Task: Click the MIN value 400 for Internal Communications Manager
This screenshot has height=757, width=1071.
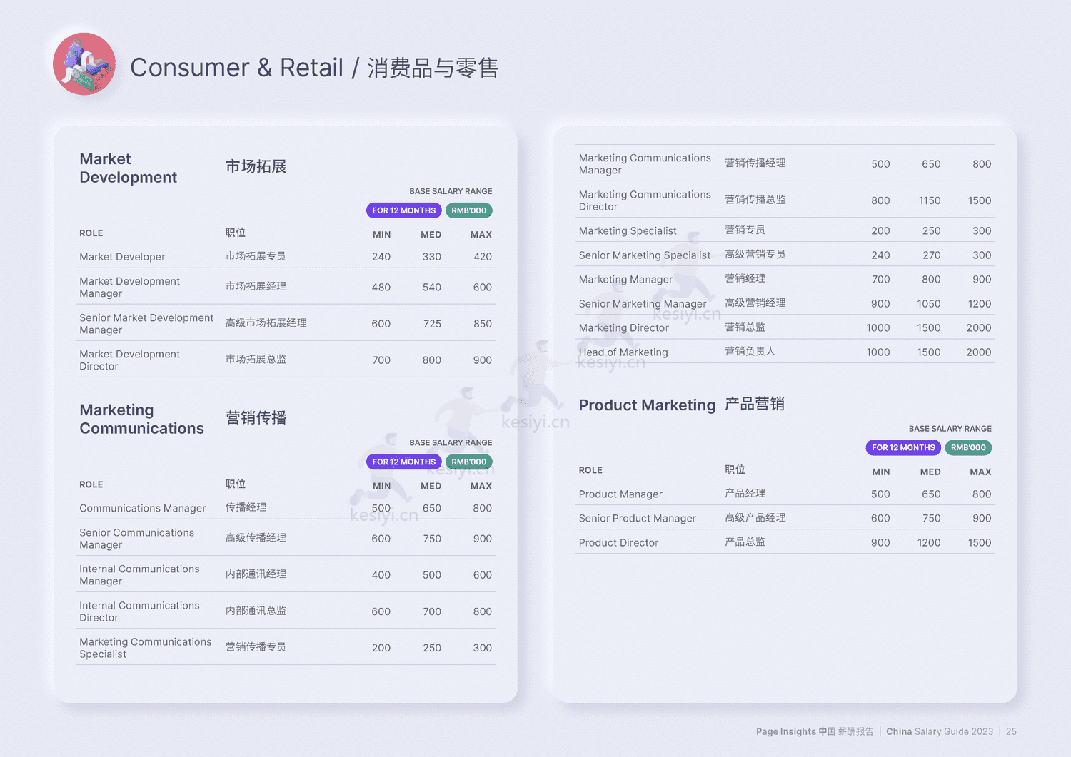Action: (381, 575)
